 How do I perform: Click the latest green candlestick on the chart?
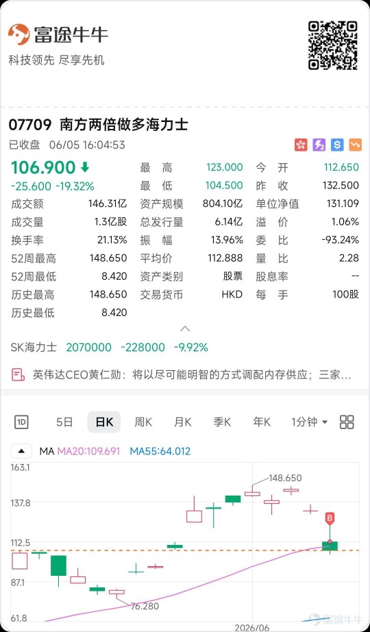pyautogui.click(x=330, y=546)
